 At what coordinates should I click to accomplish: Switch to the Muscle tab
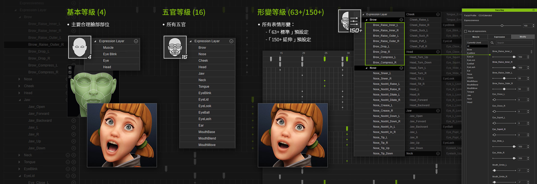(x=476, y=37)
